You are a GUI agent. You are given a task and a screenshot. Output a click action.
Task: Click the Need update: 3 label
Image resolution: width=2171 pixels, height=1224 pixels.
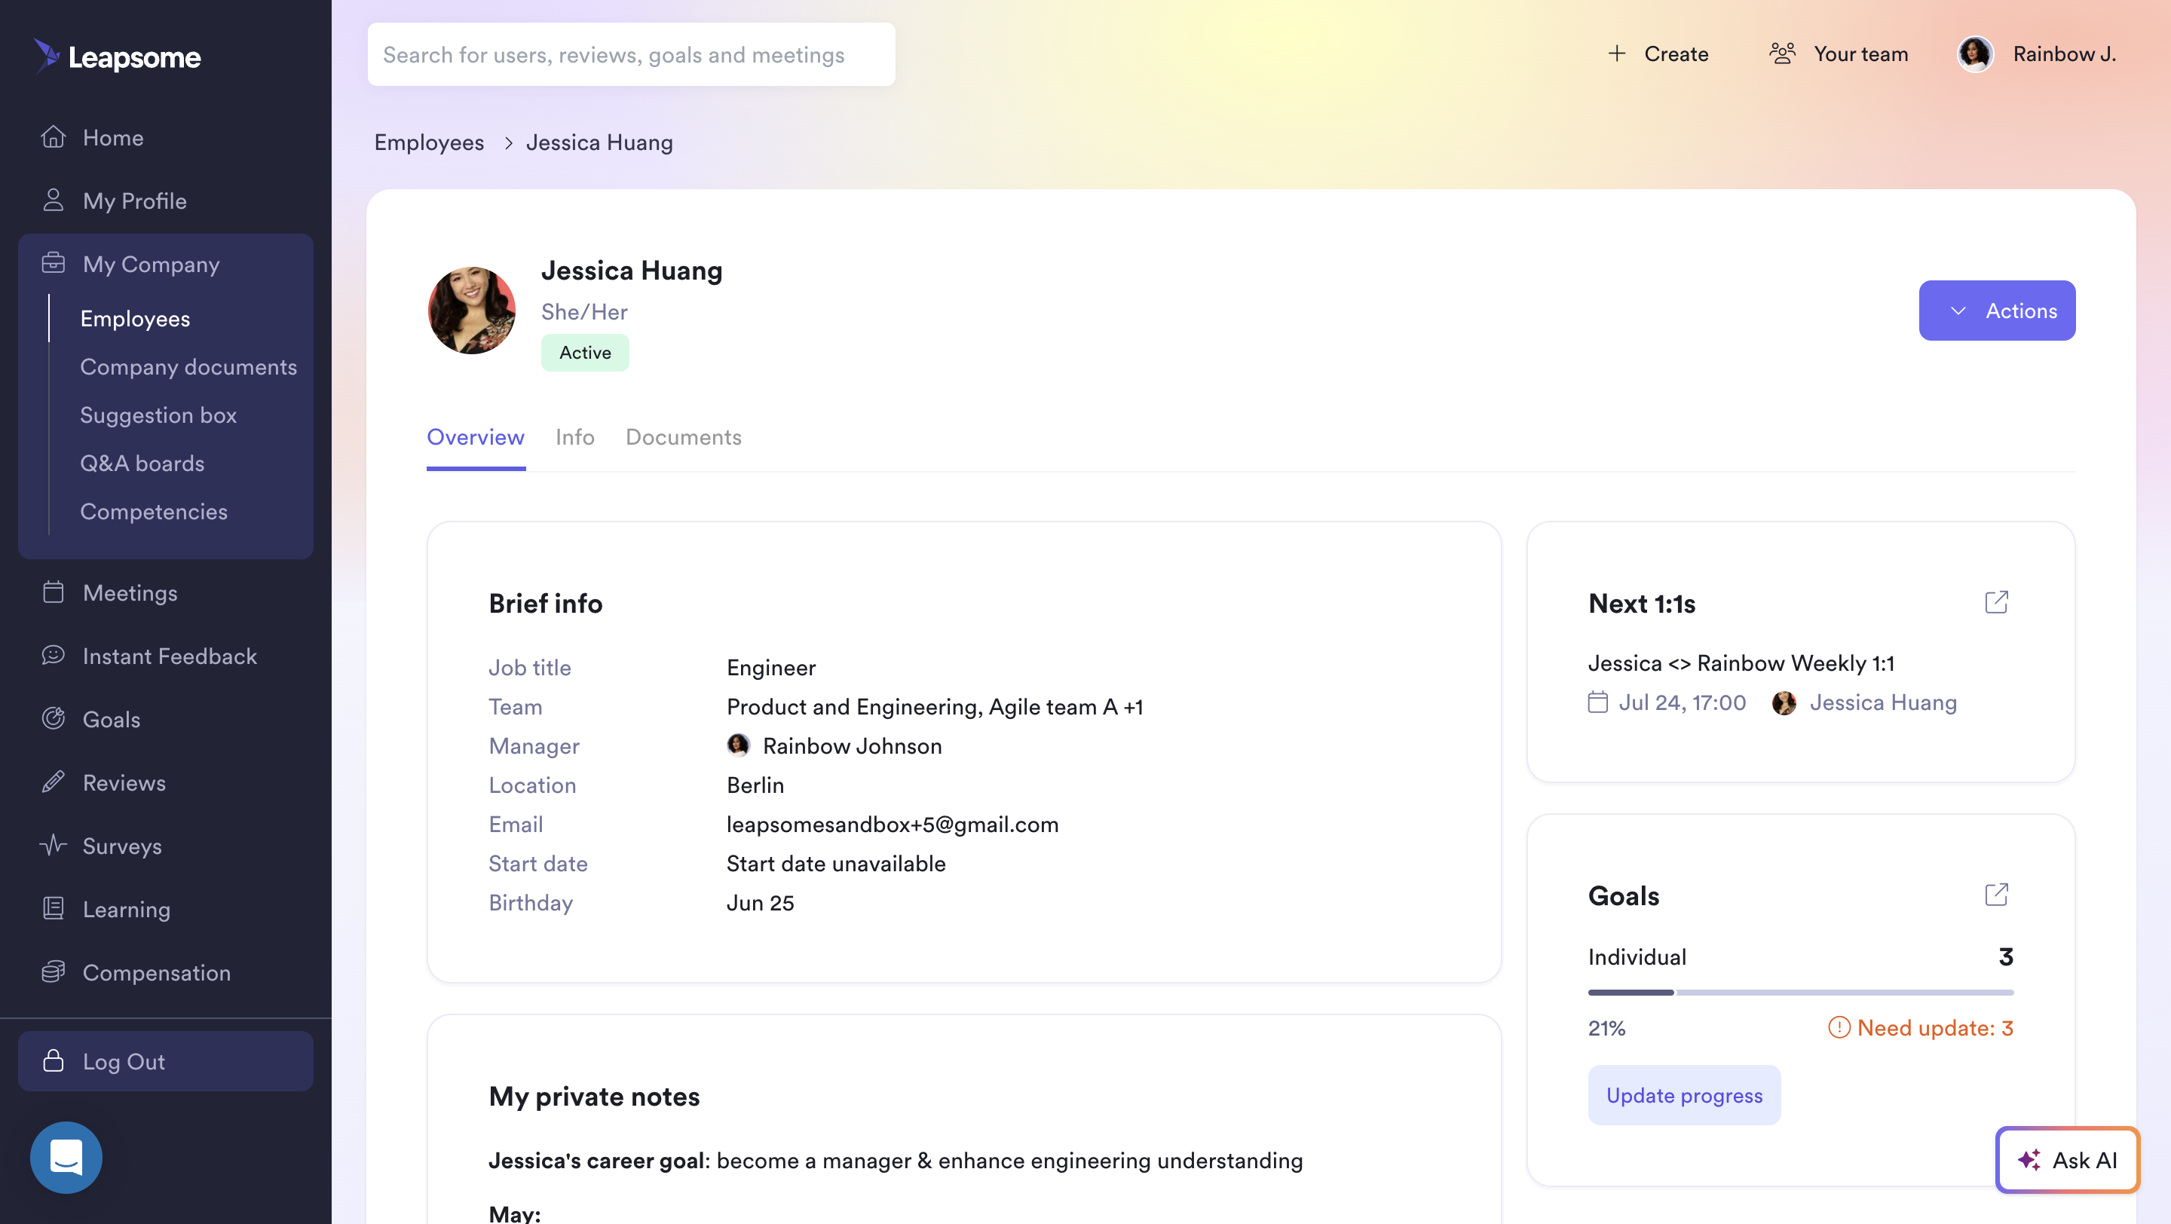1935,1028
